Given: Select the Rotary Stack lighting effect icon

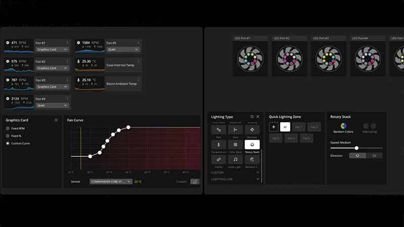Looking at the screenshot, I should tap(252, 145).
